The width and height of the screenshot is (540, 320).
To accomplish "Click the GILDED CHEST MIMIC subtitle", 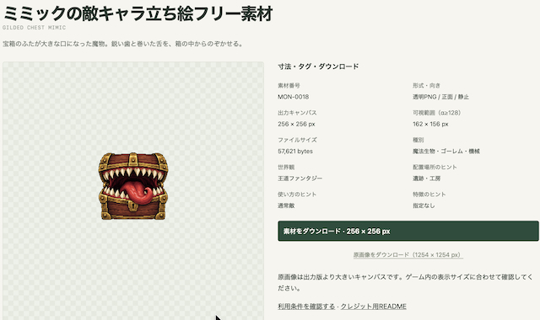I will (34, 28).
